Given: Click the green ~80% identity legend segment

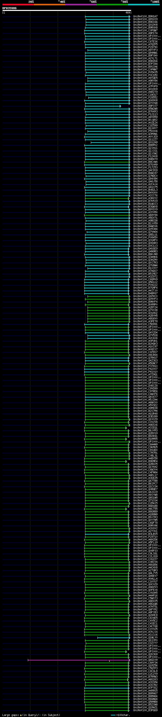Looking at the screenshot, I should pos(112,5).
